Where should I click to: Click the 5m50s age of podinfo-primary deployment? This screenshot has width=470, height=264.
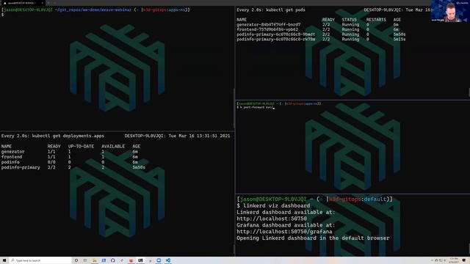pyautogui.click(x=139, y=168)
